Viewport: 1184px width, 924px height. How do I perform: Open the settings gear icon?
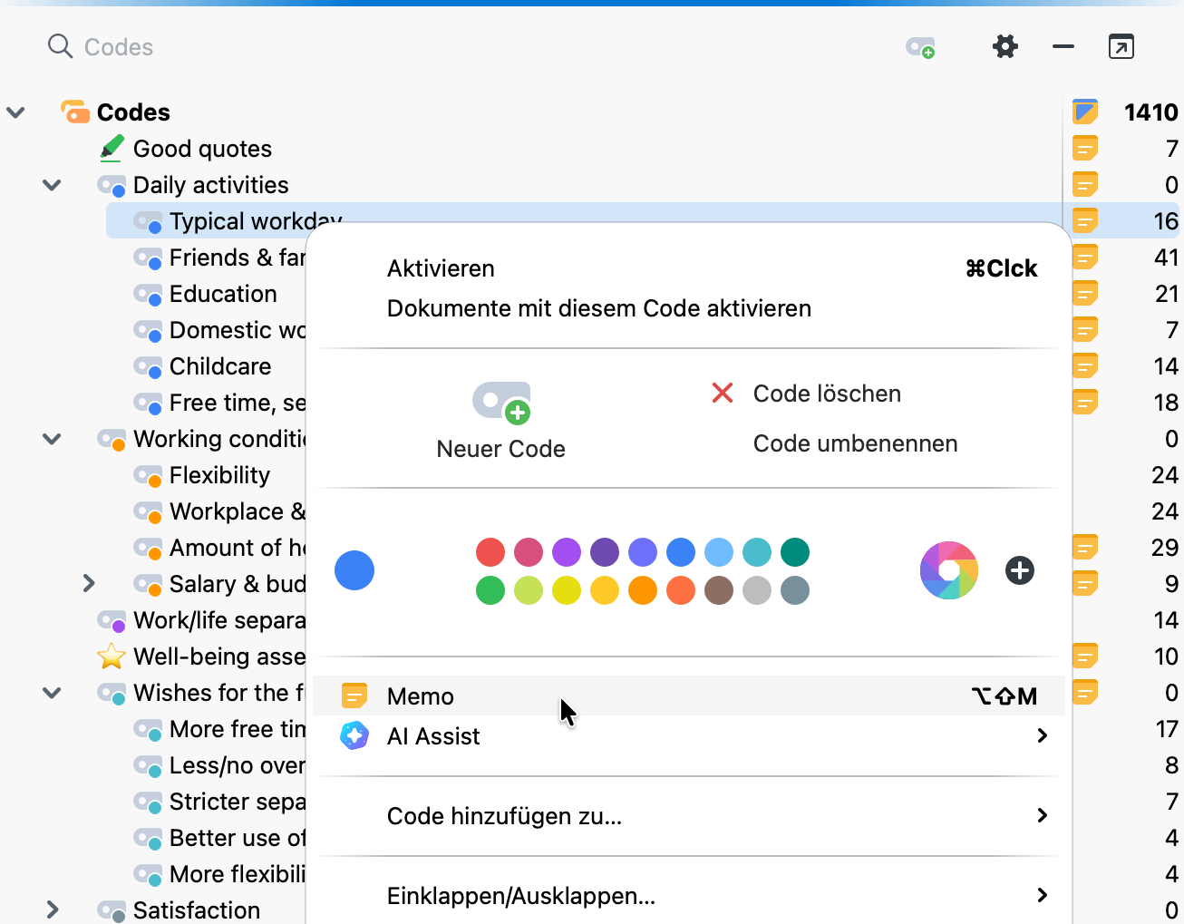(1004, 46)
